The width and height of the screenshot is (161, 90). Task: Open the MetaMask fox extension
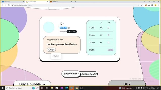click(x=146, y=5)
